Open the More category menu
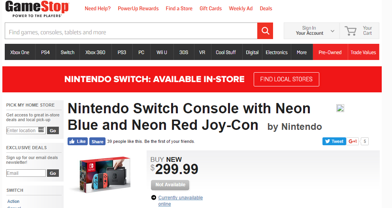The image size is (392, 208). (x=302, y=52)
